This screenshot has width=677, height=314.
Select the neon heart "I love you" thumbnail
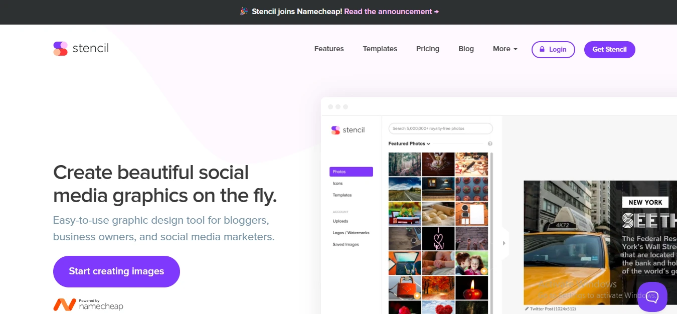[x=438, y=238]
